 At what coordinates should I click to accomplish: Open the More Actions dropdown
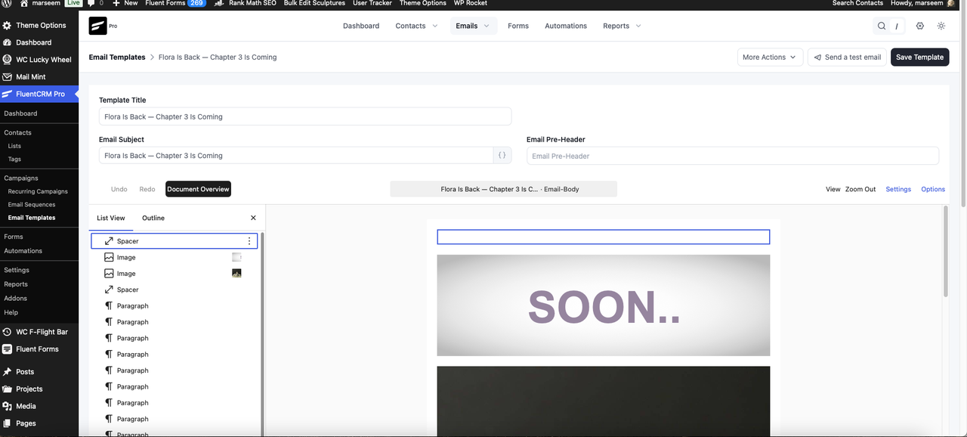[770, 57]
